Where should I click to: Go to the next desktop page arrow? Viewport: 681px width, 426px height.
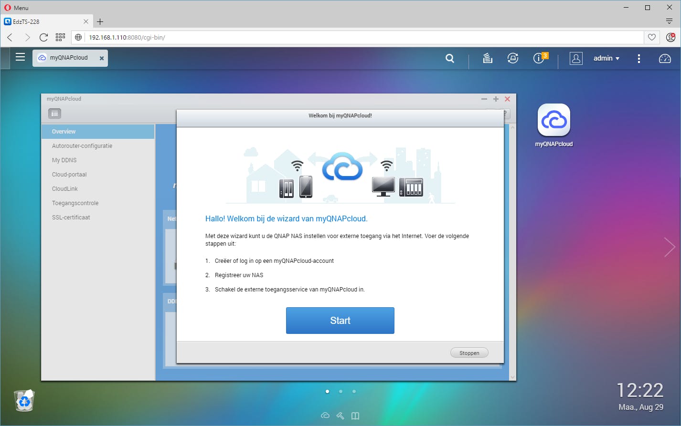pyautogui.click(x=670, y=247)
